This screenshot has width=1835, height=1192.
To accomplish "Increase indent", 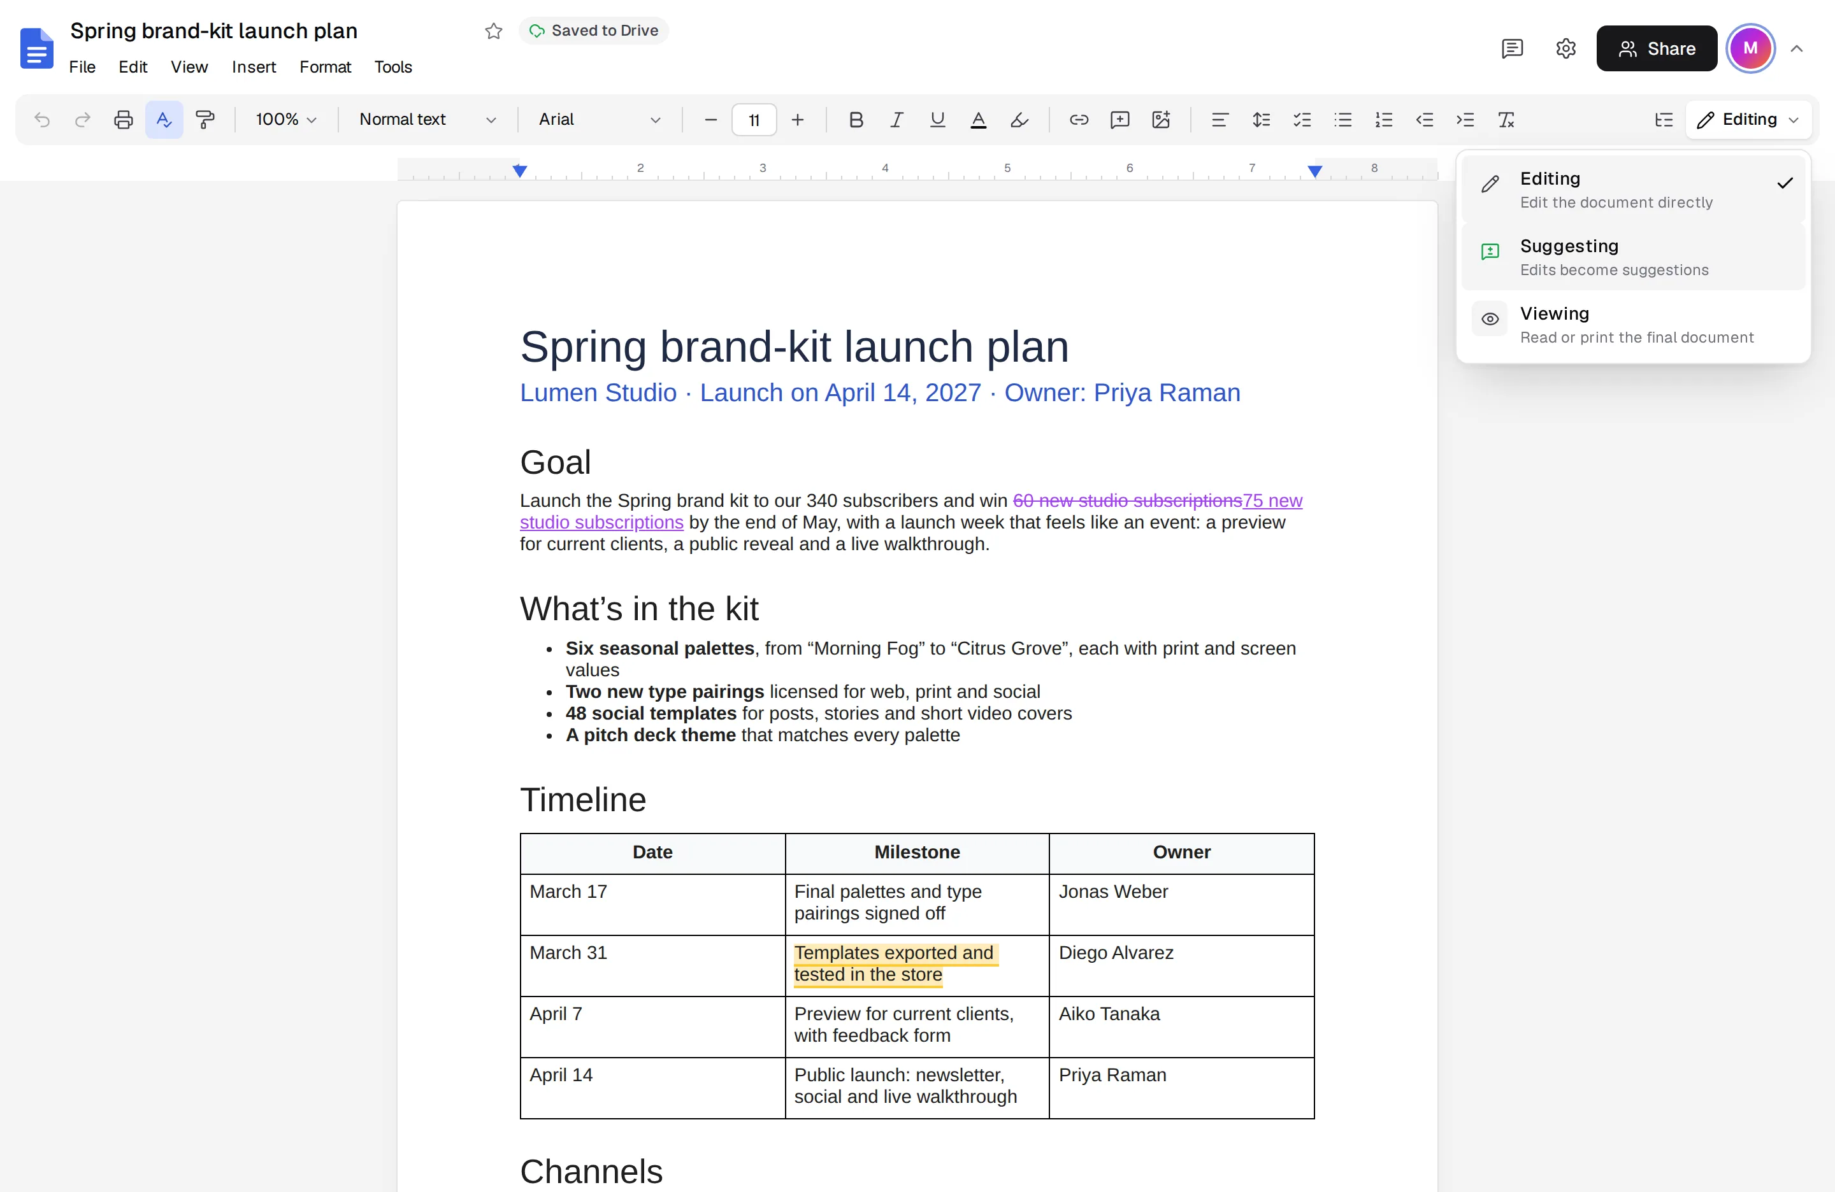I will [1465, 120].
